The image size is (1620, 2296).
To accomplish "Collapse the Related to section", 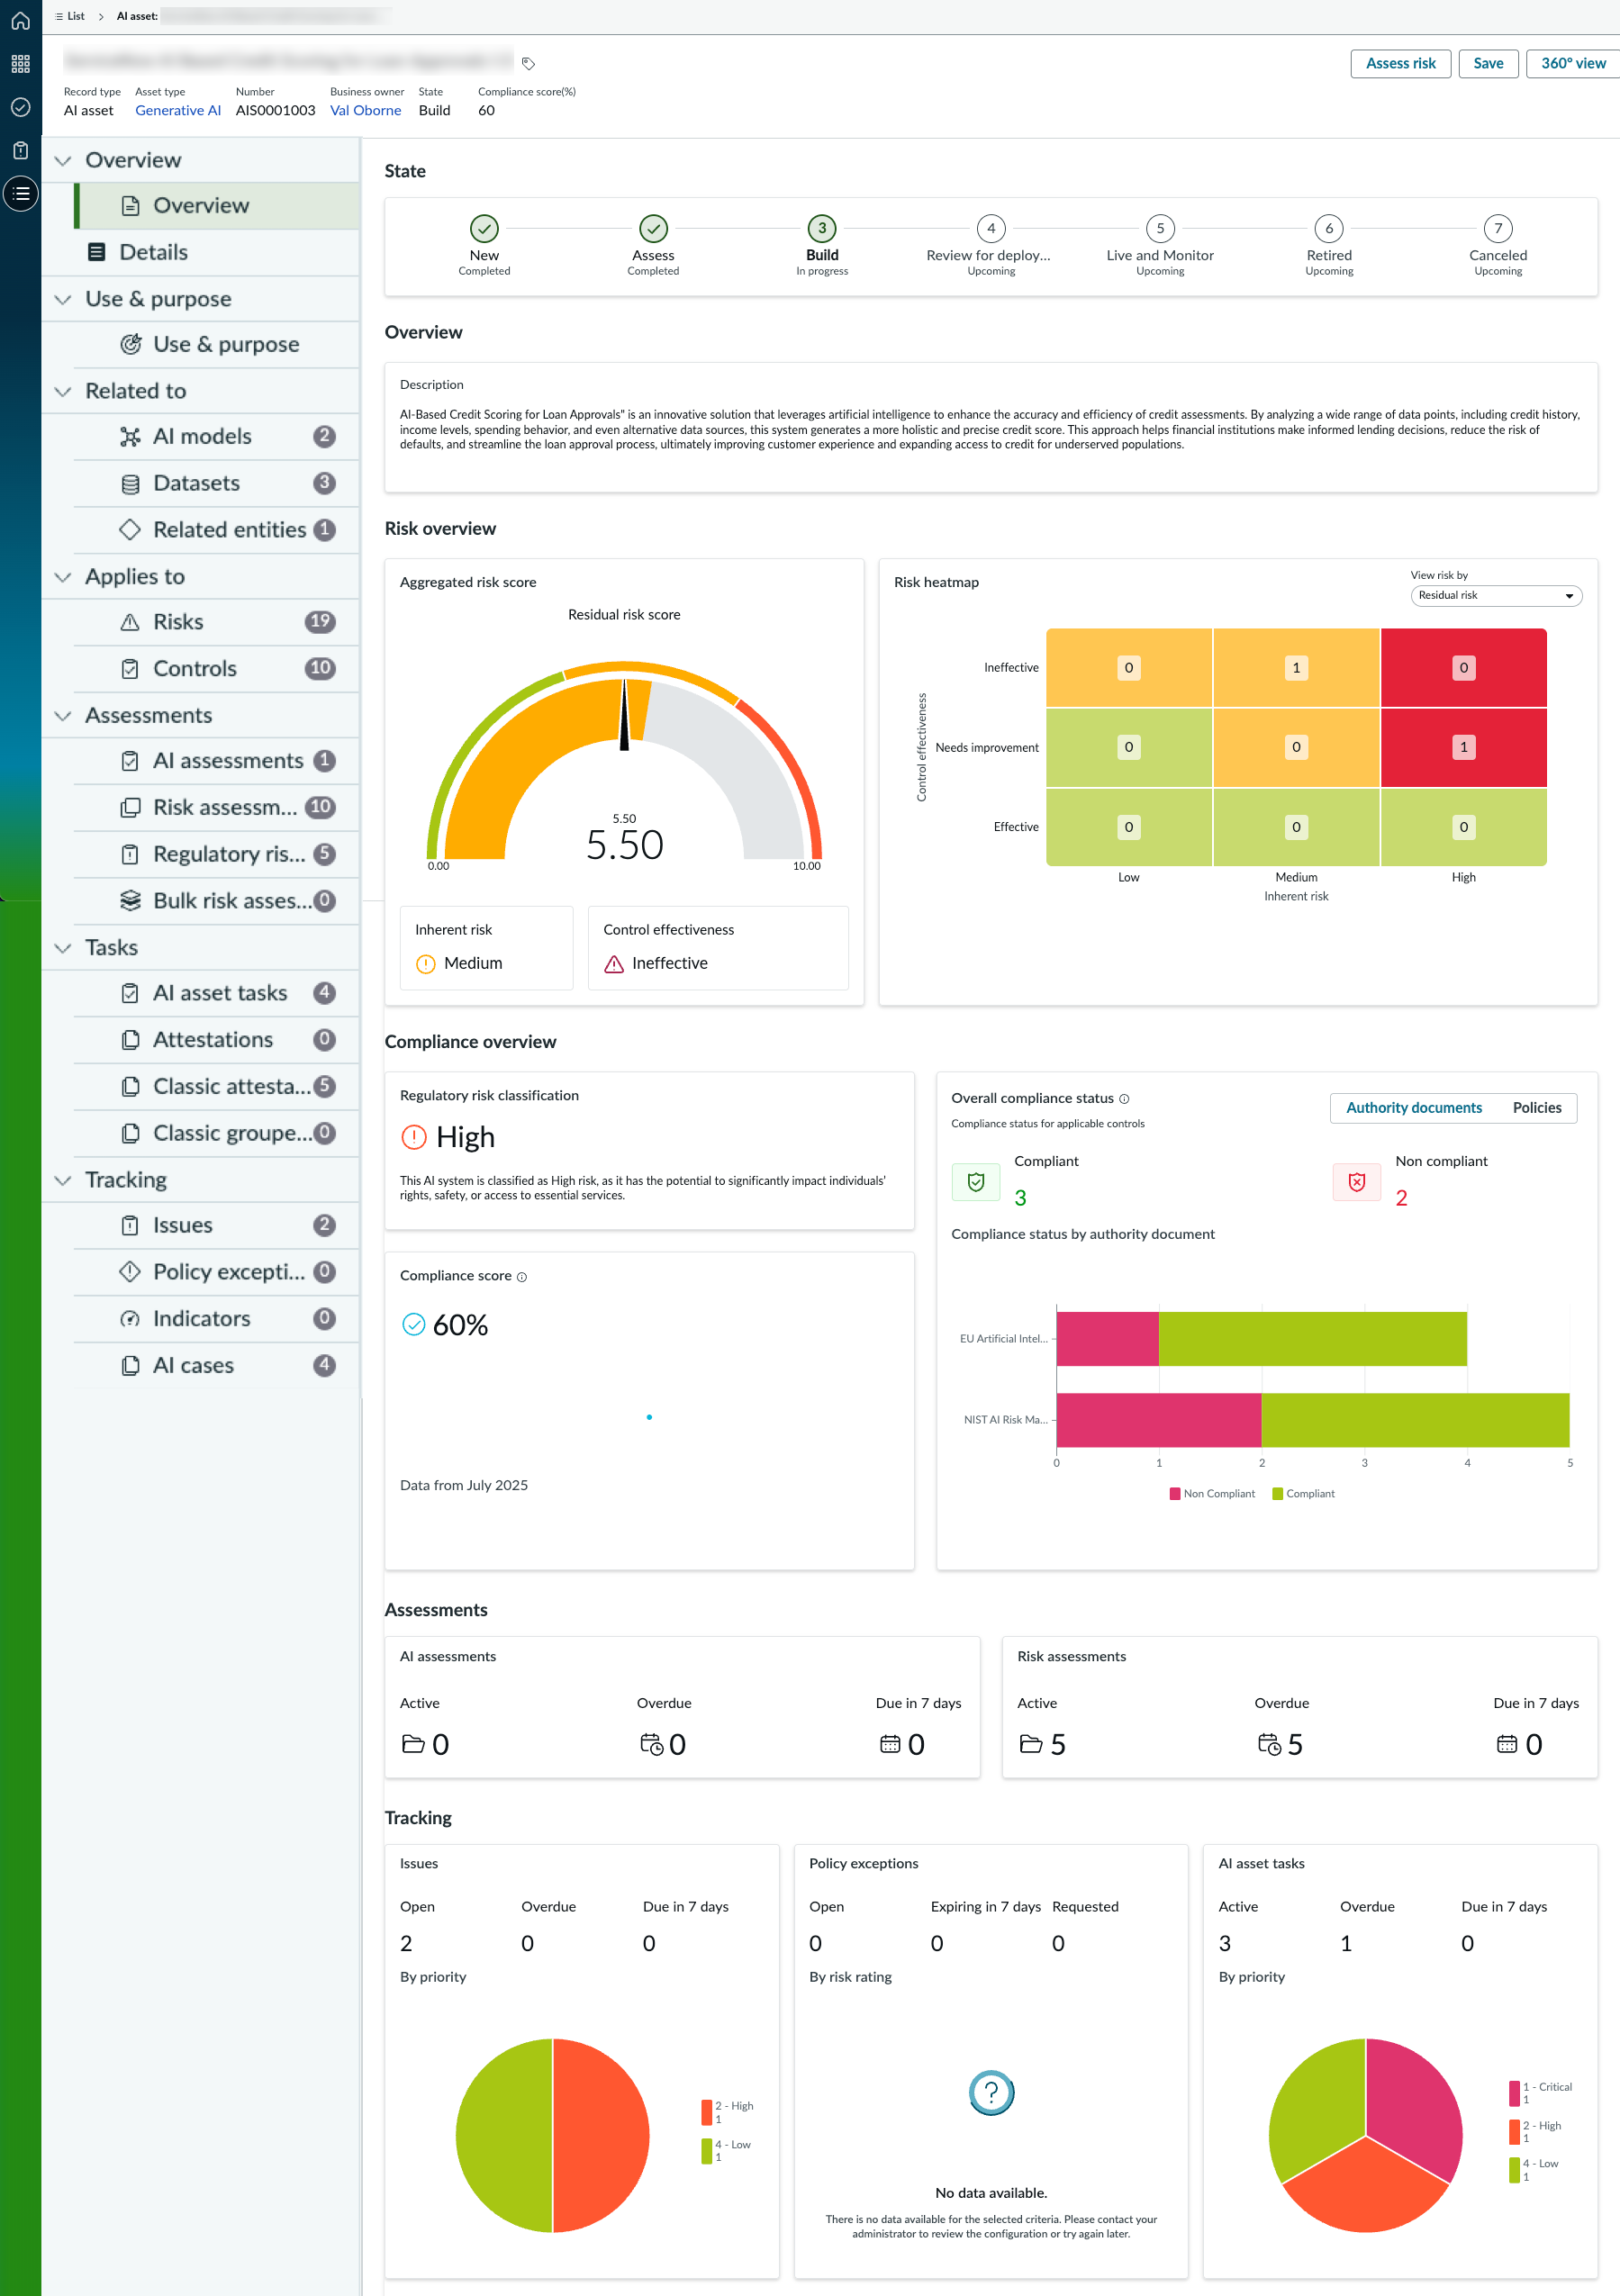I will pyautogui.click(x=63, y=391).
